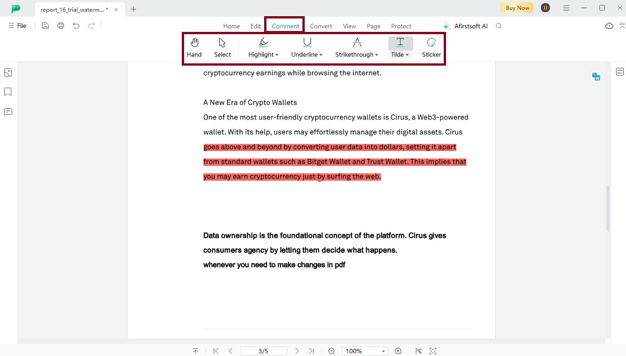Open the 100% zoom level dropdown
Screen dimensions: 626x356
365,351
